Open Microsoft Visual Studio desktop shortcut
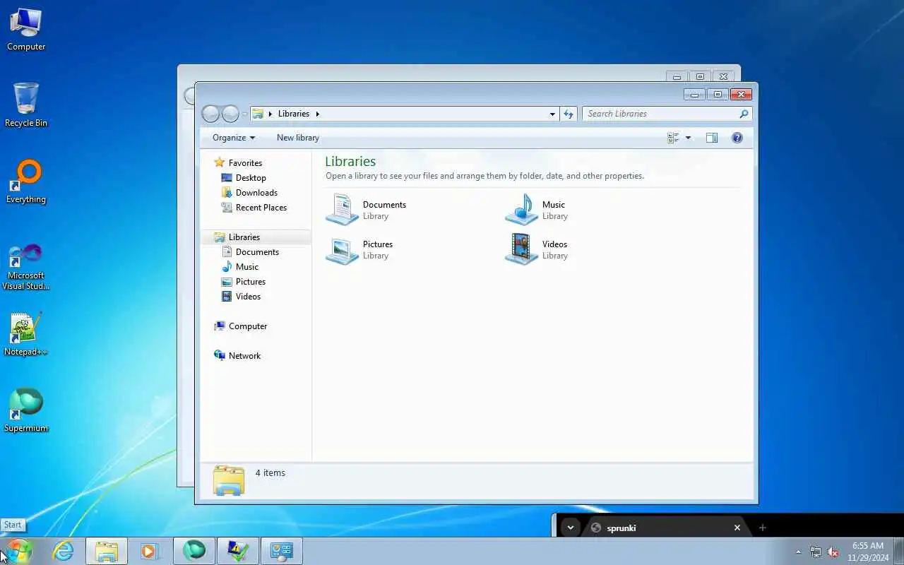This screenshot has height=565, width=904. coord(26,266)
